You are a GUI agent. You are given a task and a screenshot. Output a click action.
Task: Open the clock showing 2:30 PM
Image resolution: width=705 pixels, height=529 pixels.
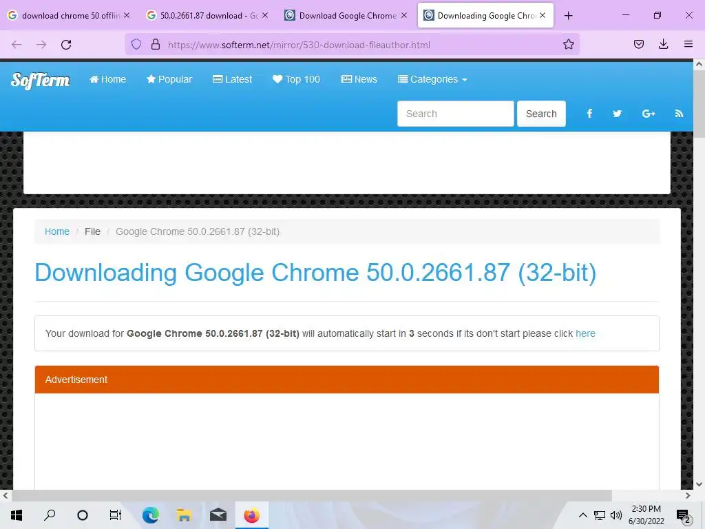(646, 515)
